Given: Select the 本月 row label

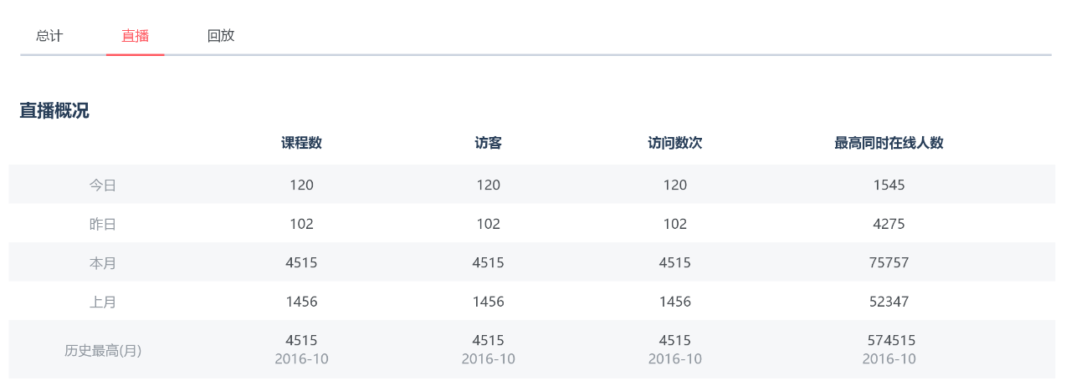Looking at the screenshot, I should pyautogui.click(x=103, y=263).
